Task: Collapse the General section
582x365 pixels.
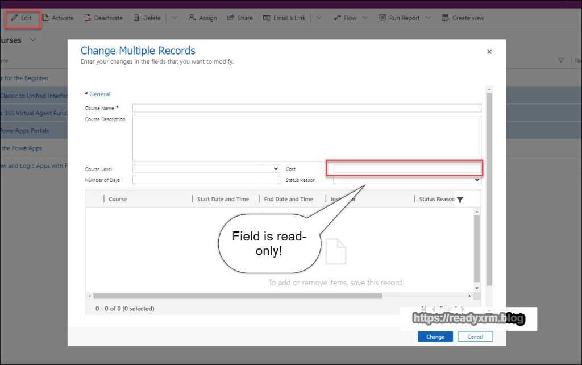Action: pyautogui.click(x=87, y=94)
